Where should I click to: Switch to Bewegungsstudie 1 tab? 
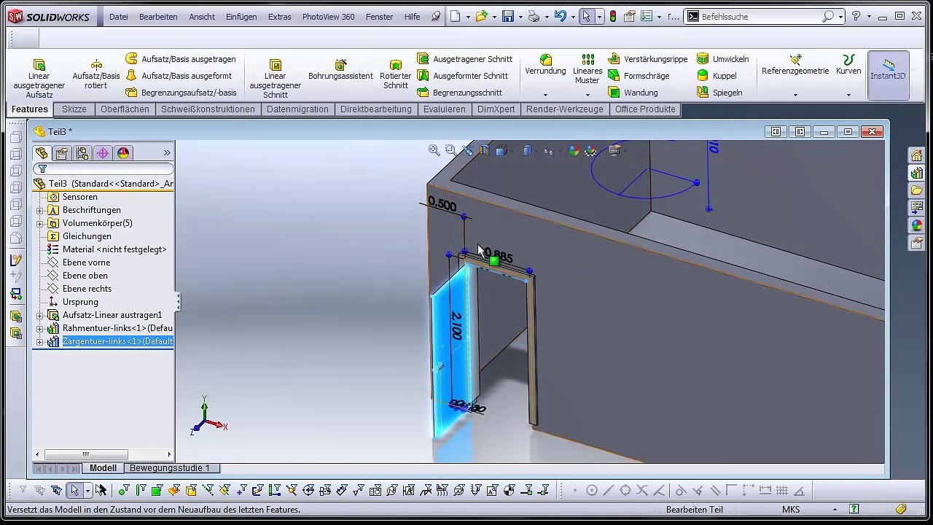coord(170,468)
